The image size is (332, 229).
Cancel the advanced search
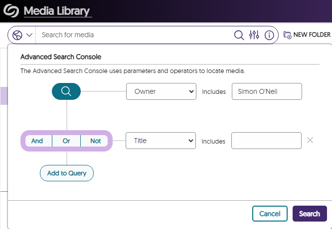[x=270, y=214]
